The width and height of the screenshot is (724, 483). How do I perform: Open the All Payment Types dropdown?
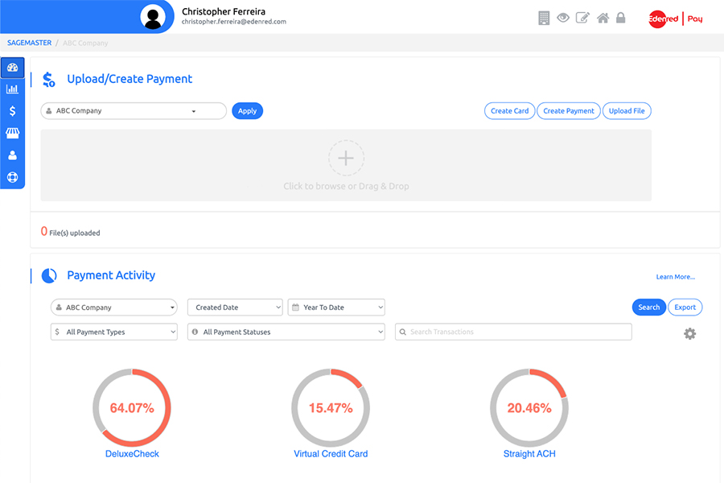[113, 332]
